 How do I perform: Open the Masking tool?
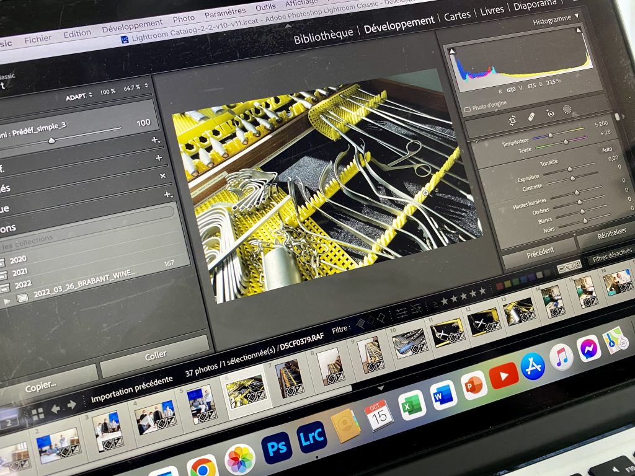567,109
